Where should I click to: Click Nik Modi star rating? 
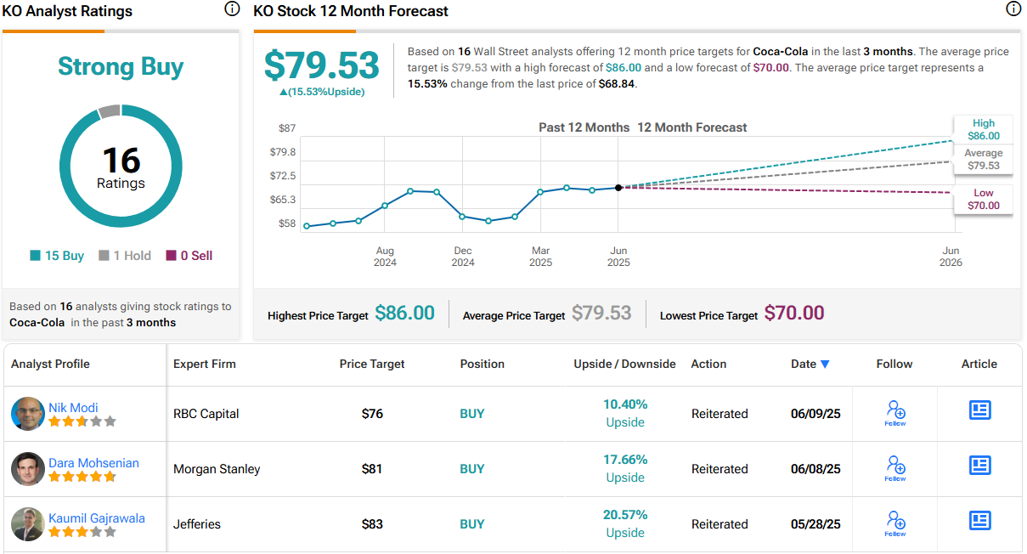point(82,421)
